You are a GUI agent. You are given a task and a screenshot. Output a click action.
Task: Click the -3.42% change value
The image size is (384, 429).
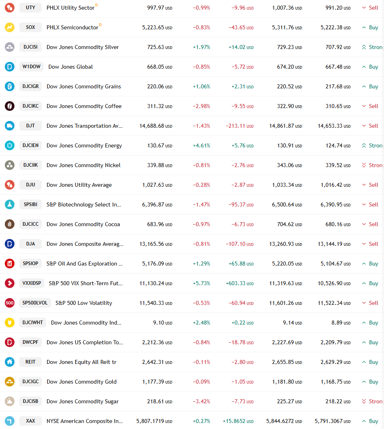point(202,401)
